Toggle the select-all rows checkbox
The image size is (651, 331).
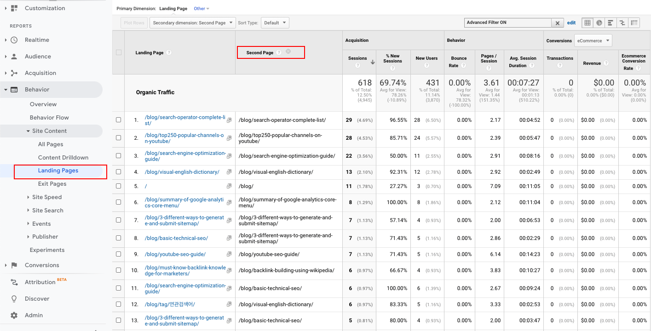119,52
